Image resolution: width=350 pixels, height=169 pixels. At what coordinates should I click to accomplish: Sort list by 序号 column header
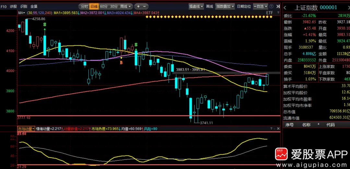(x=289, y=125)
